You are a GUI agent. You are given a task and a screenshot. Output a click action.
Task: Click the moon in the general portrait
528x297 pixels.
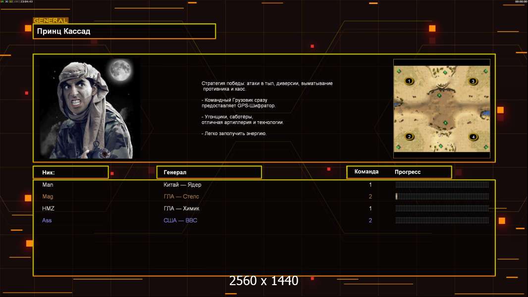tap(119, 70)
